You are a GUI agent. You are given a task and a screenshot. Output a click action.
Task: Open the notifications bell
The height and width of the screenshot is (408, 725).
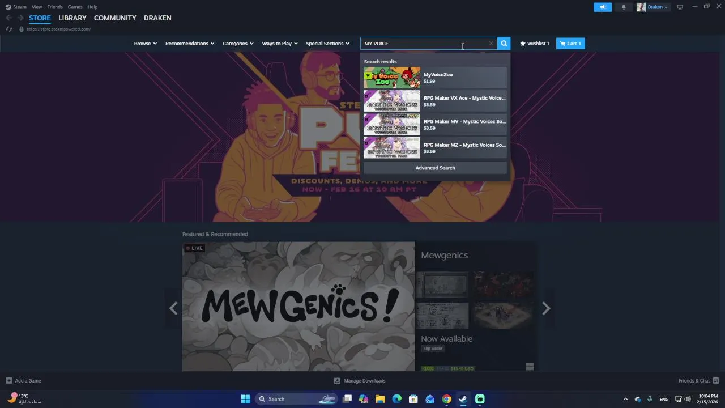click(x=624, y=7)
